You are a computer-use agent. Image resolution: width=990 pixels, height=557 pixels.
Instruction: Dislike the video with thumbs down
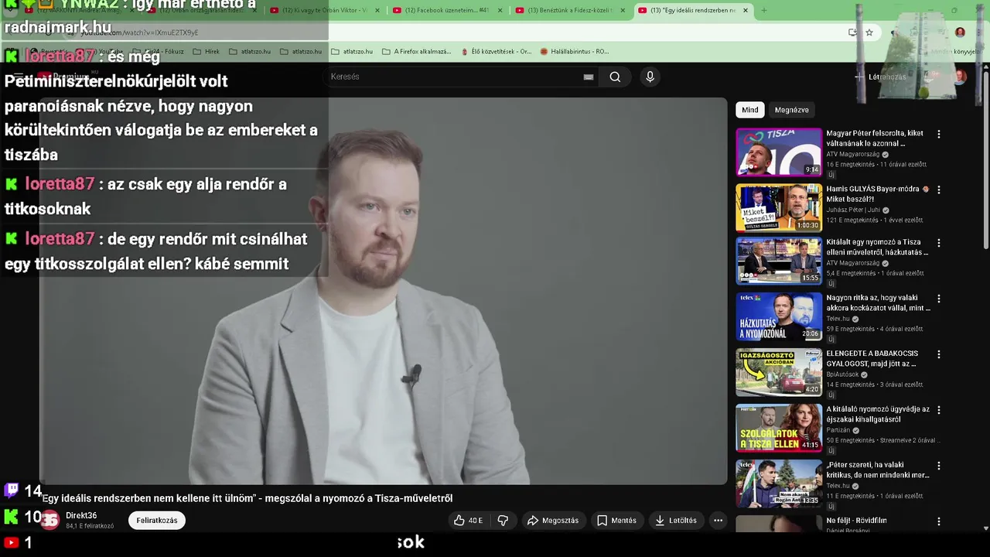click(x=503, y=521)
